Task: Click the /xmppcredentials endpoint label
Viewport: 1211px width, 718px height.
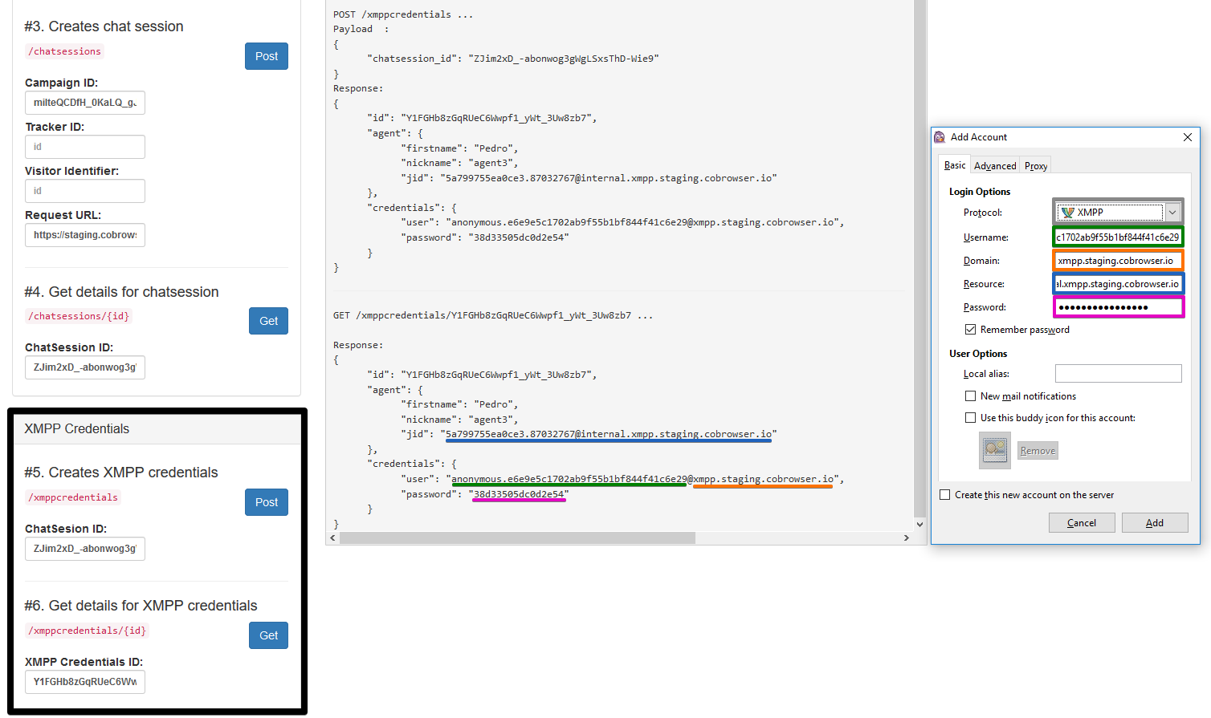Action: click(73, 497)
